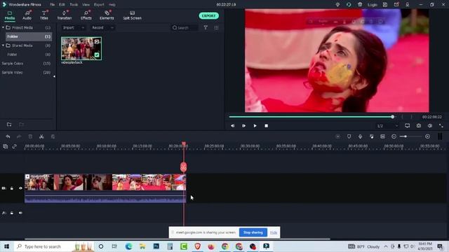Image resolution: width=449 pixels, height=252 pixels.
Task: Collapse the media side panel arrow
Action: 54,76
